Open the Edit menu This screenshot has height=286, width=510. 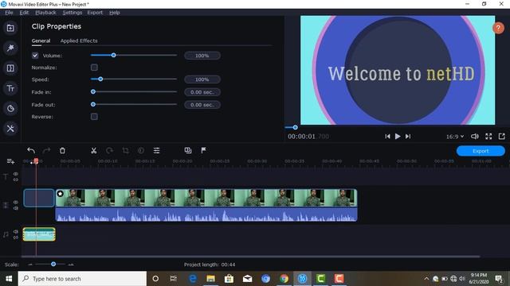pos(24,13)
